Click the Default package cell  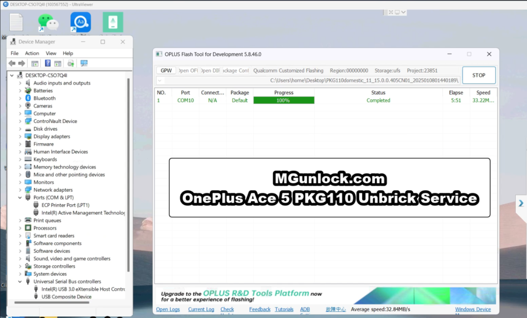[x=240, y=100]
